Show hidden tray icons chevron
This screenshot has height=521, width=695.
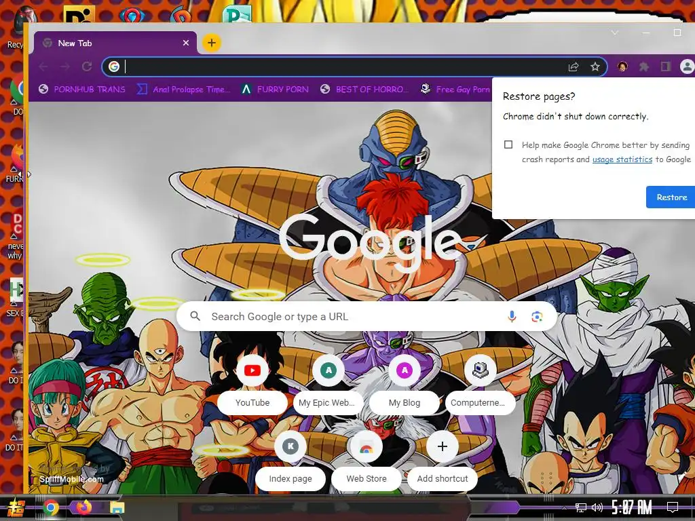[564, 507]
